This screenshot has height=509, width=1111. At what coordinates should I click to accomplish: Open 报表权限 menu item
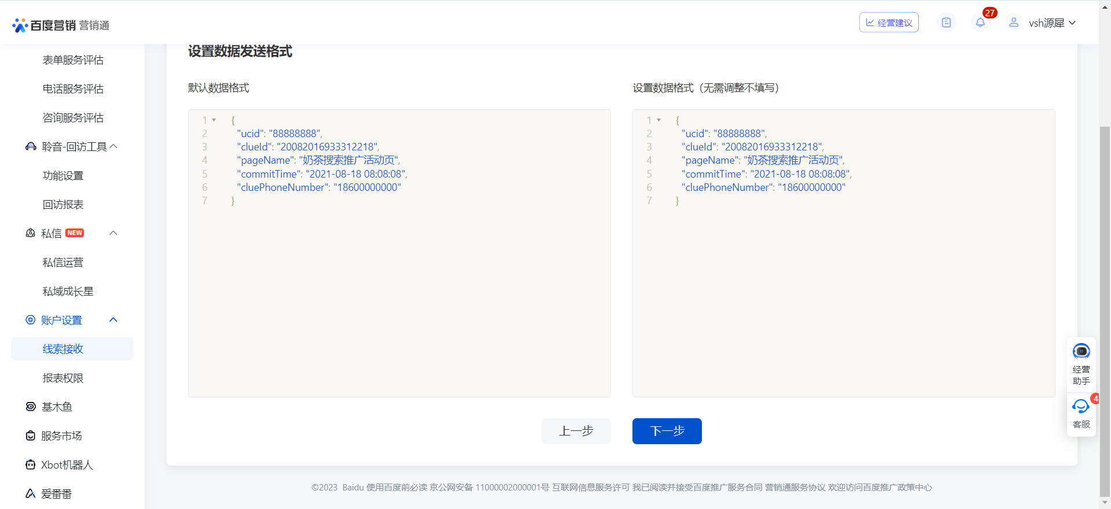click(x=63, y=378)
